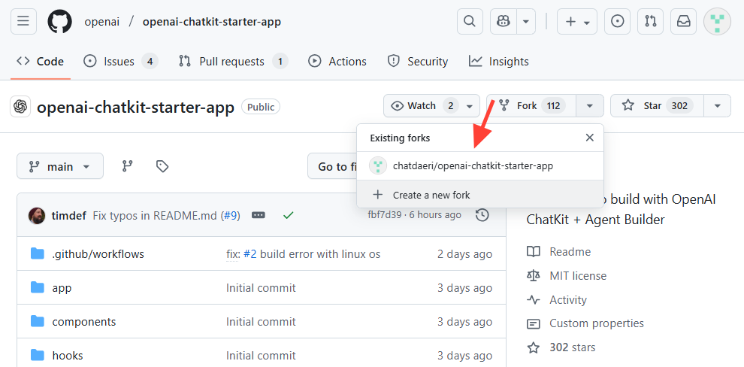Open commit history clock icon
Viewport: 744px width, 367px height.
point(482,215)
